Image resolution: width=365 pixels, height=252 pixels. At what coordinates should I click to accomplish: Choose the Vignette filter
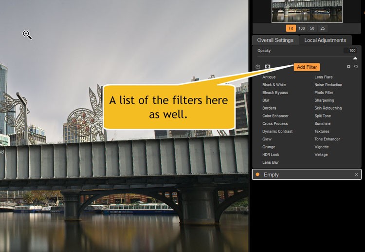click(x=322, y=147)
